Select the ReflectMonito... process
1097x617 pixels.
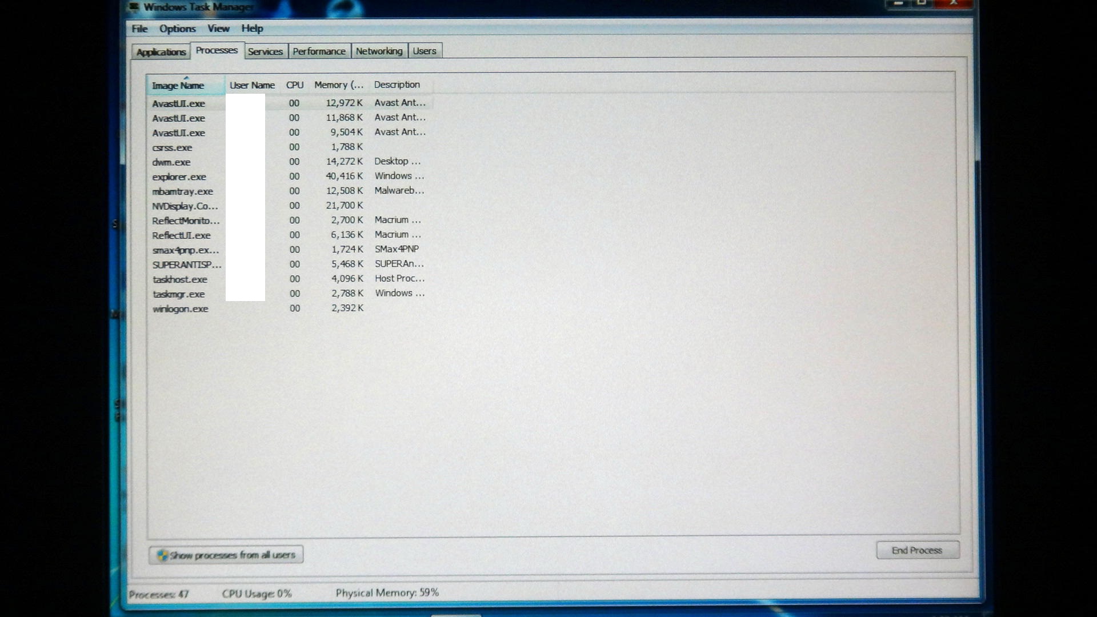pyautogui.click(x=290, y=221)
